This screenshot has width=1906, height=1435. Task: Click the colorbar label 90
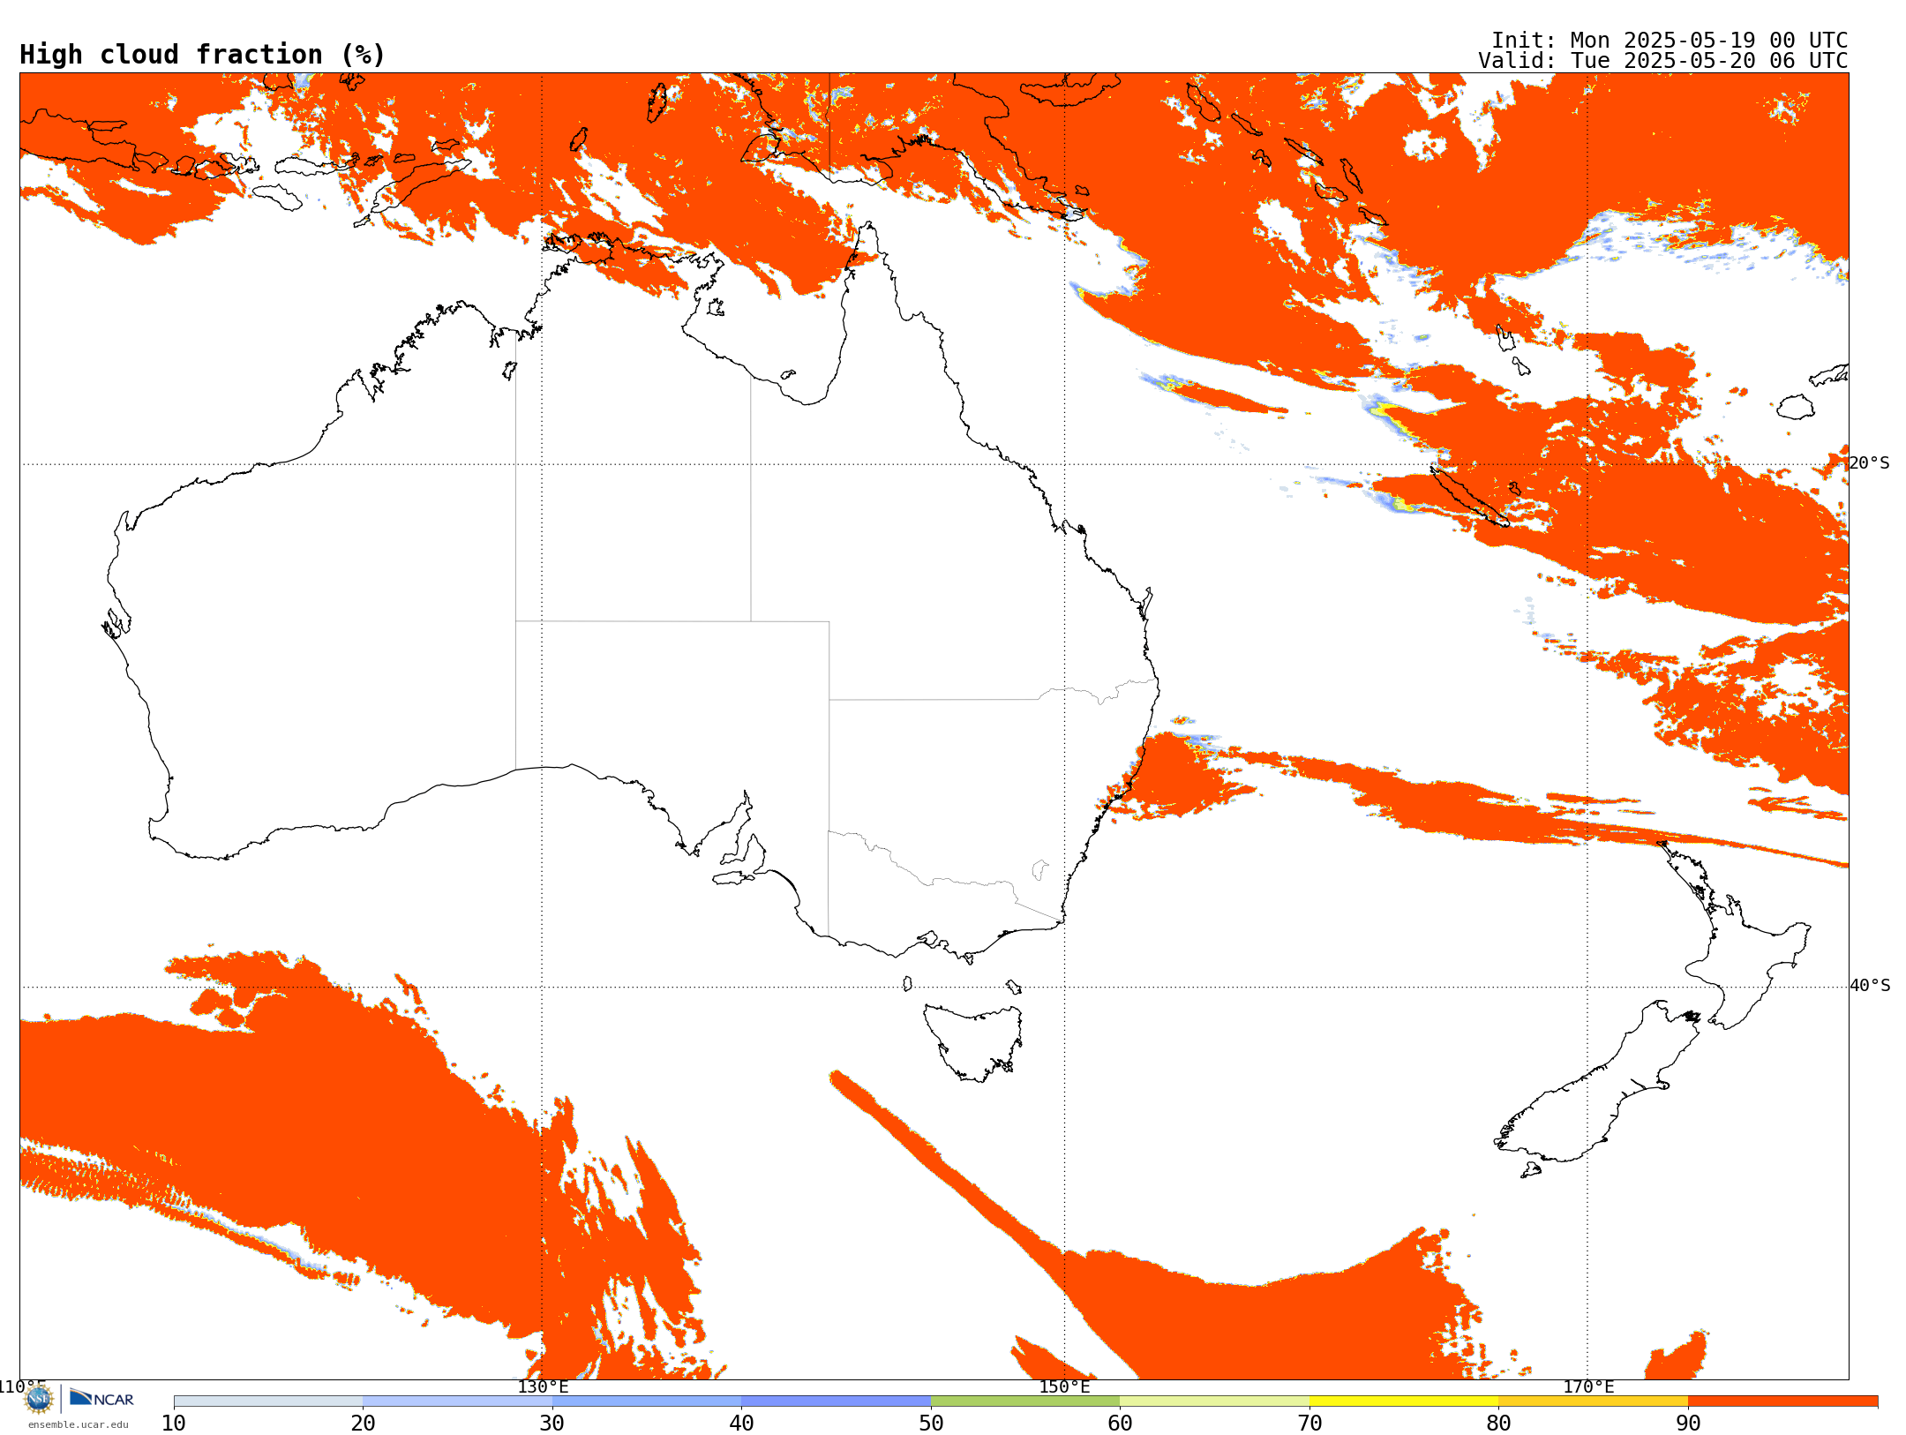pos(1688,1424)
